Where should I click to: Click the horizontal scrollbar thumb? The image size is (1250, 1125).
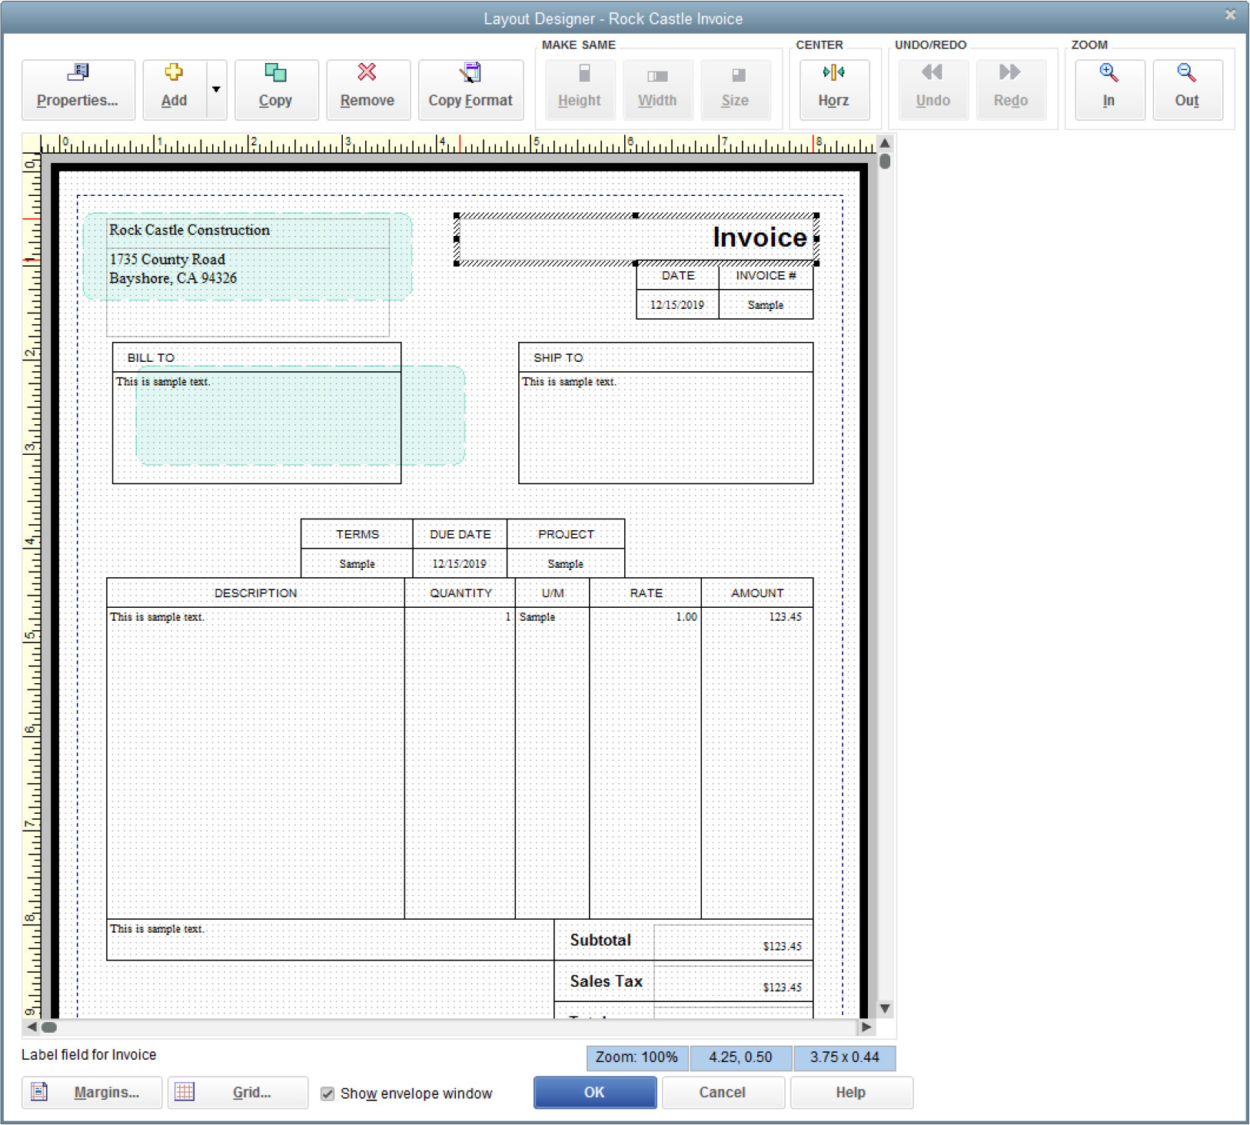[49, 1027]
